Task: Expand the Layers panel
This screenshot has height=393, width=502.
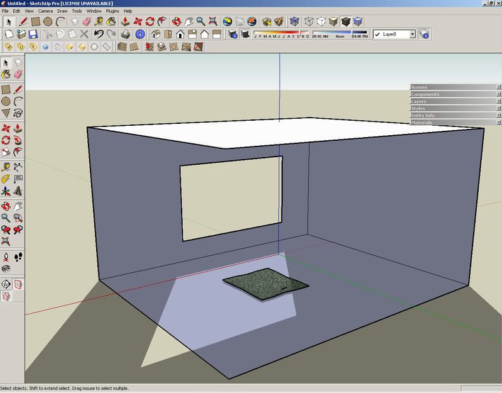Action: point(453,101)
